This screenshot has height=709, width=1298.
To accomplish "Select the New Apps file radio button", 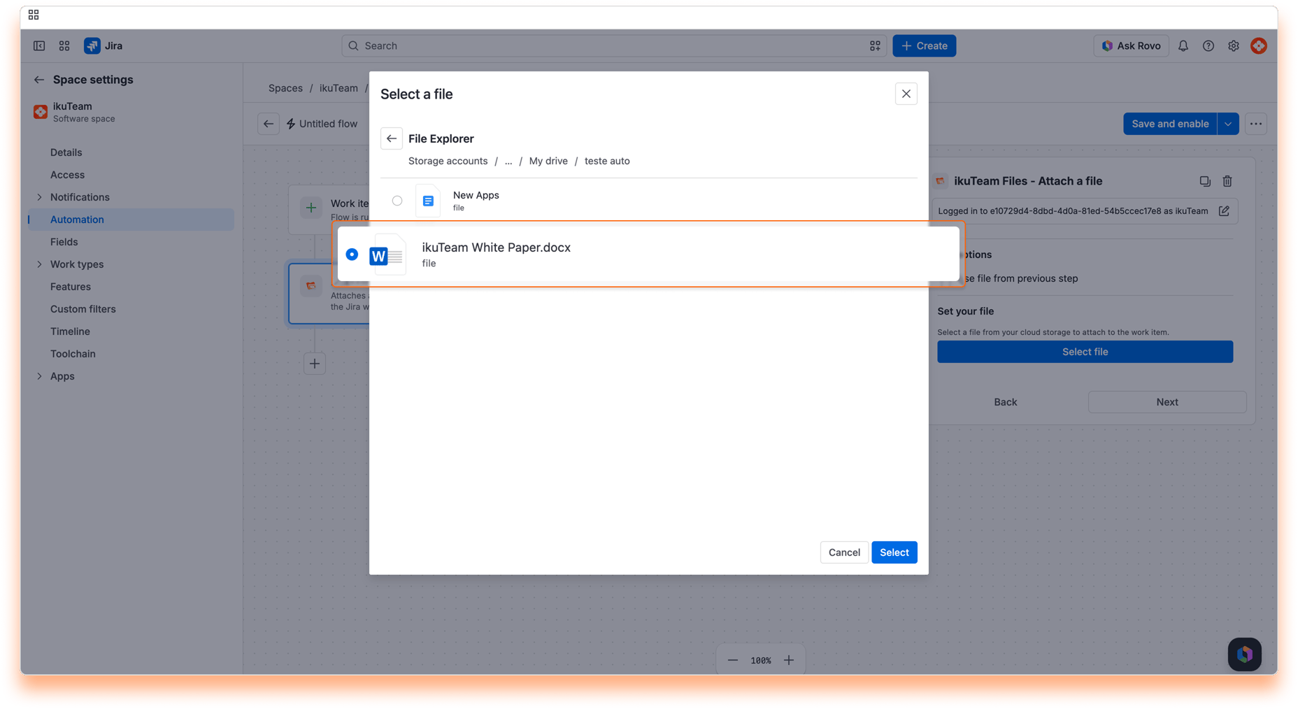I will (397, 201).
